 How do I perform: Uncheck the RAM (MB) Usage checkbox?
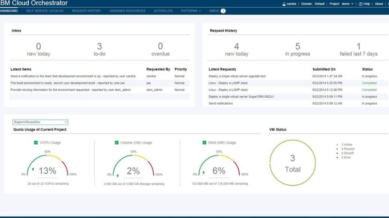205,142
